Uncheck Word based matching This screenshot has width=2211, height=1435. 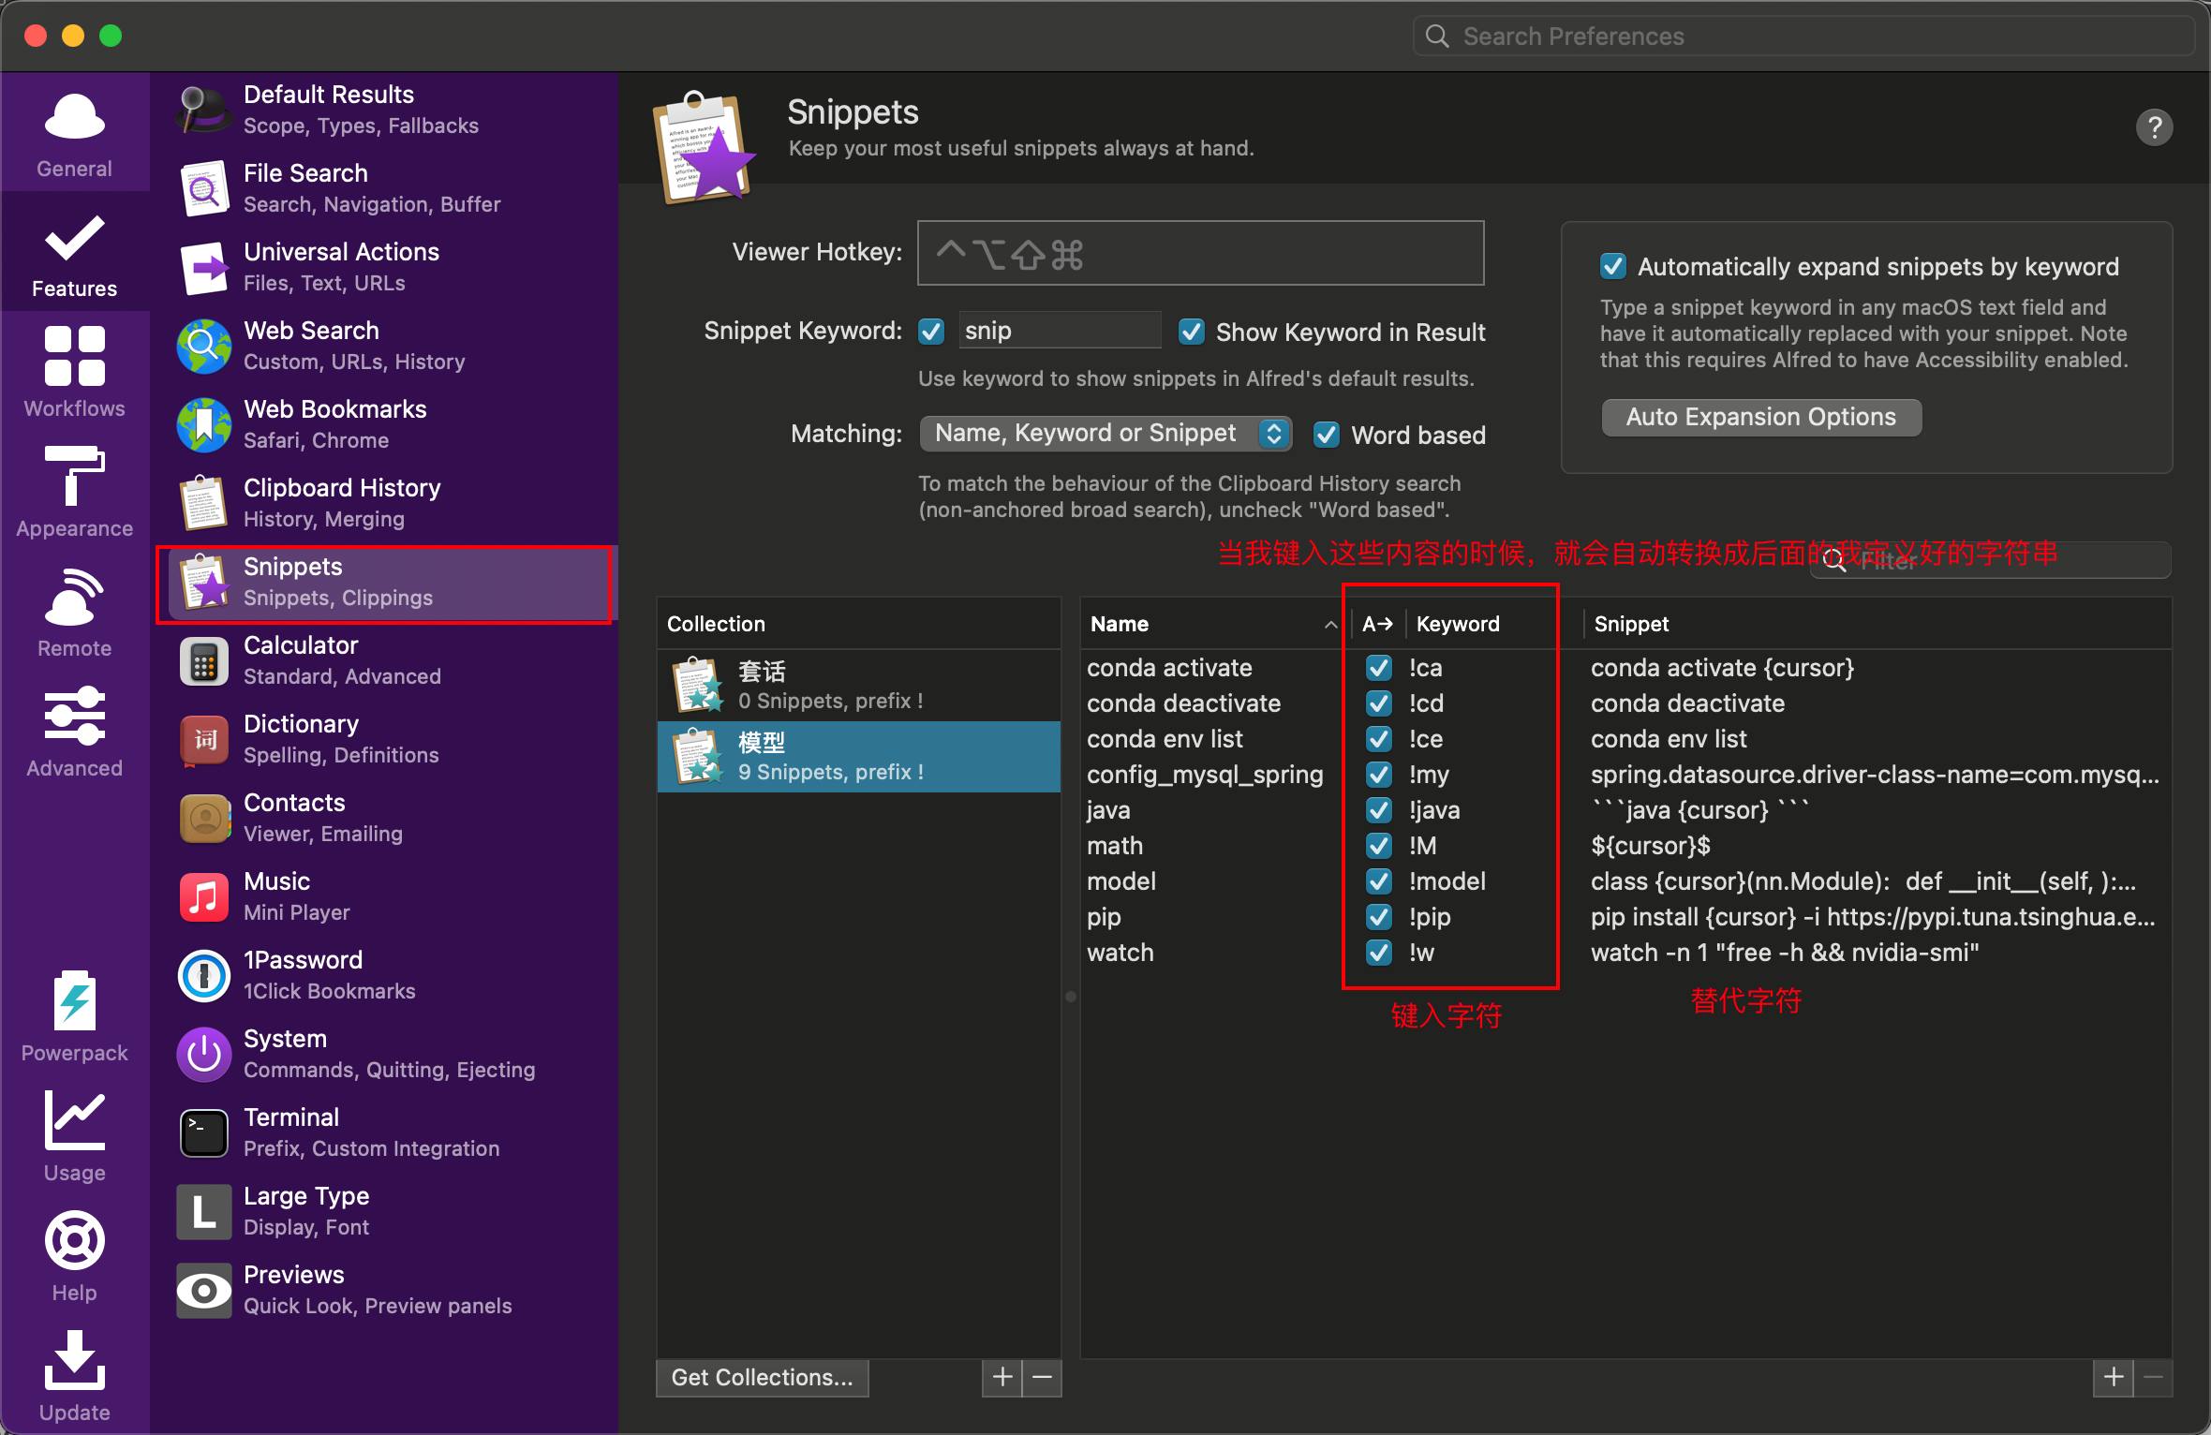tap(1326, 435)
